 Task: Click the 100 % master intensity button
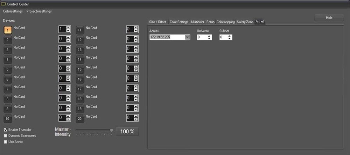(x=127, y=132)
